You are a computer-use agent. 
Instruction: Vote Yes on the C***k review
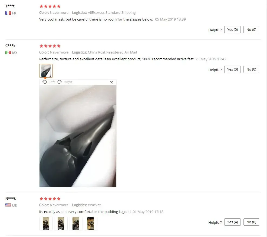(x=232, y=69)
